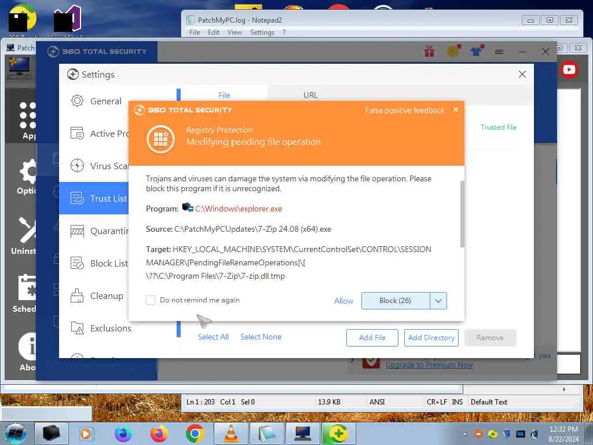Image resolution: width=593 pixels, height=445 pixels.
Task: Click Firefox Nightly purple taskbar icon
Action: tap(123, 433)
